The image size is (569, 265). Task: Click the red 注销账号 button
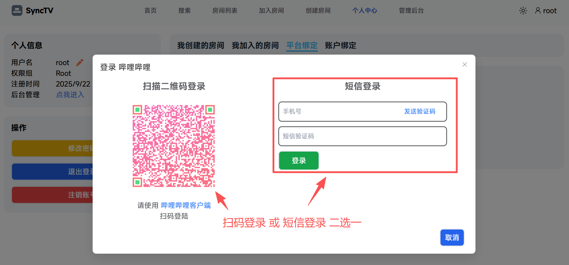(x=52, y=195)
